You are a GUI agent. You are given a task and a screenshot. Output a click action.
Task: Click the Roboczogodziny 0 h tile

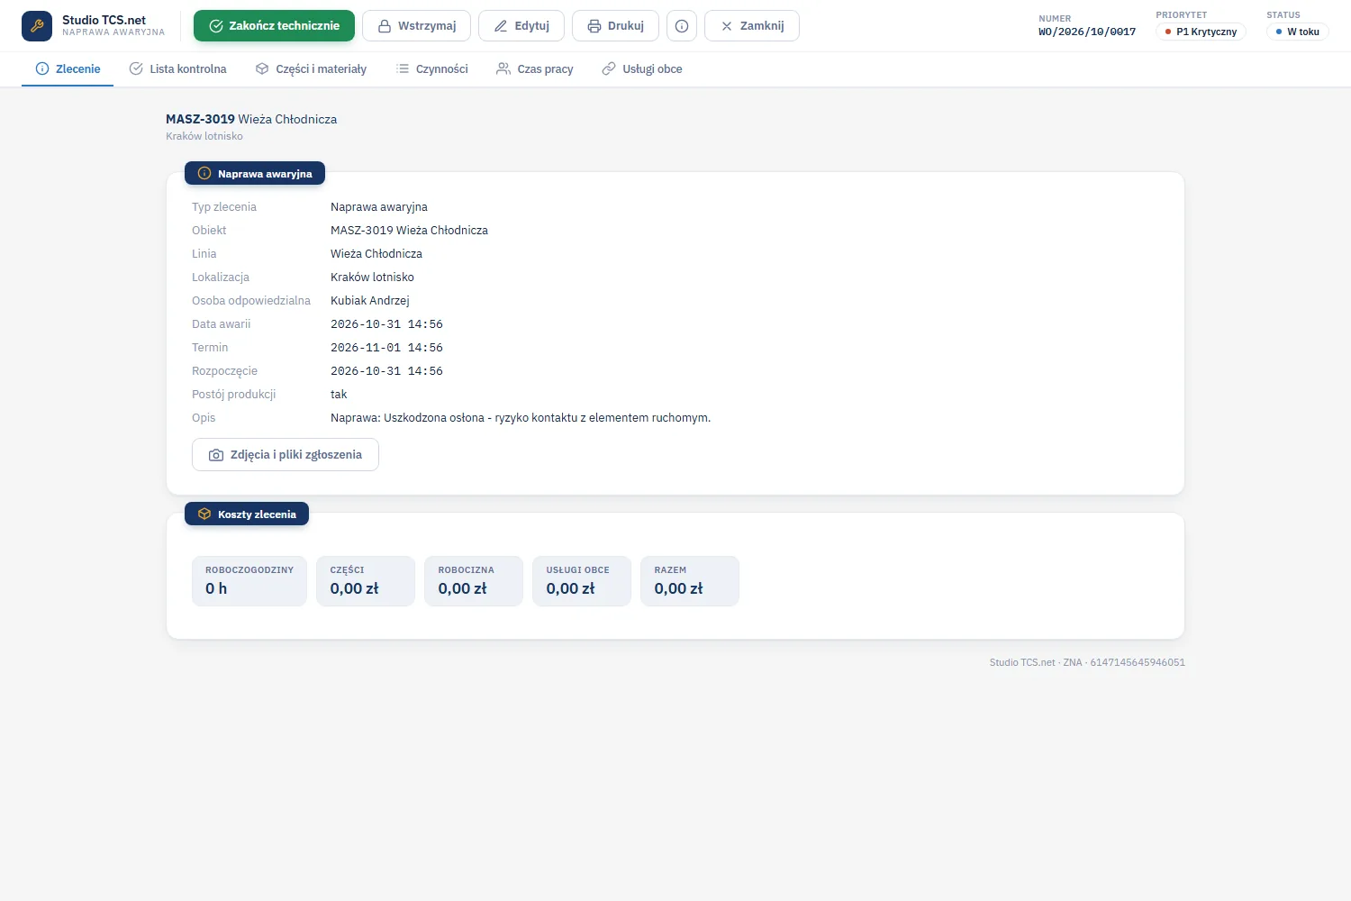coord(249,581)
